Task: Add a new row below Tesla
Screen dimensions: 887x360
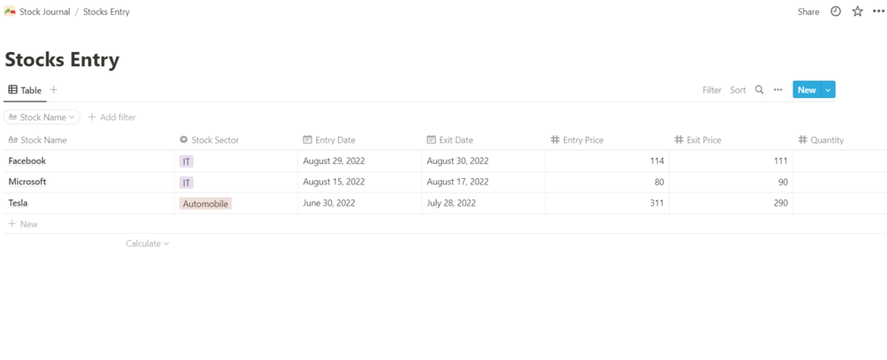Action: pyautogui.click(x=24, y=224)
